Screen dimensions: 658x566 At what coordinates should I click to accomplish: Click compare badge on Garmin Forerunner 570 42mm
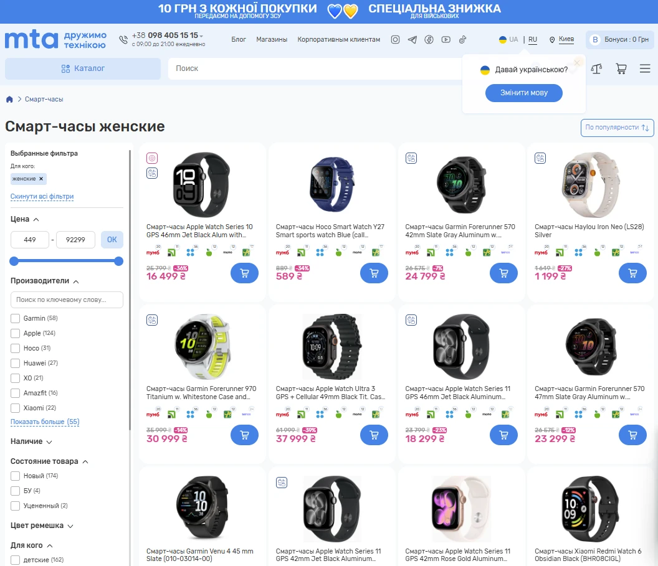(x=411, y=158)
